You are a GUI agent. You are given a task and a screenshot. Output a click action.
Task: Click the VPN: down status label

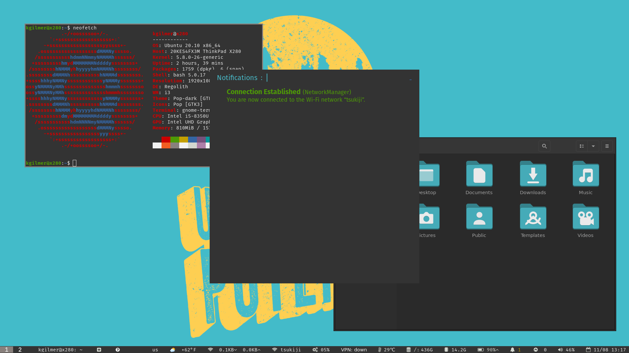click(353, 349)
